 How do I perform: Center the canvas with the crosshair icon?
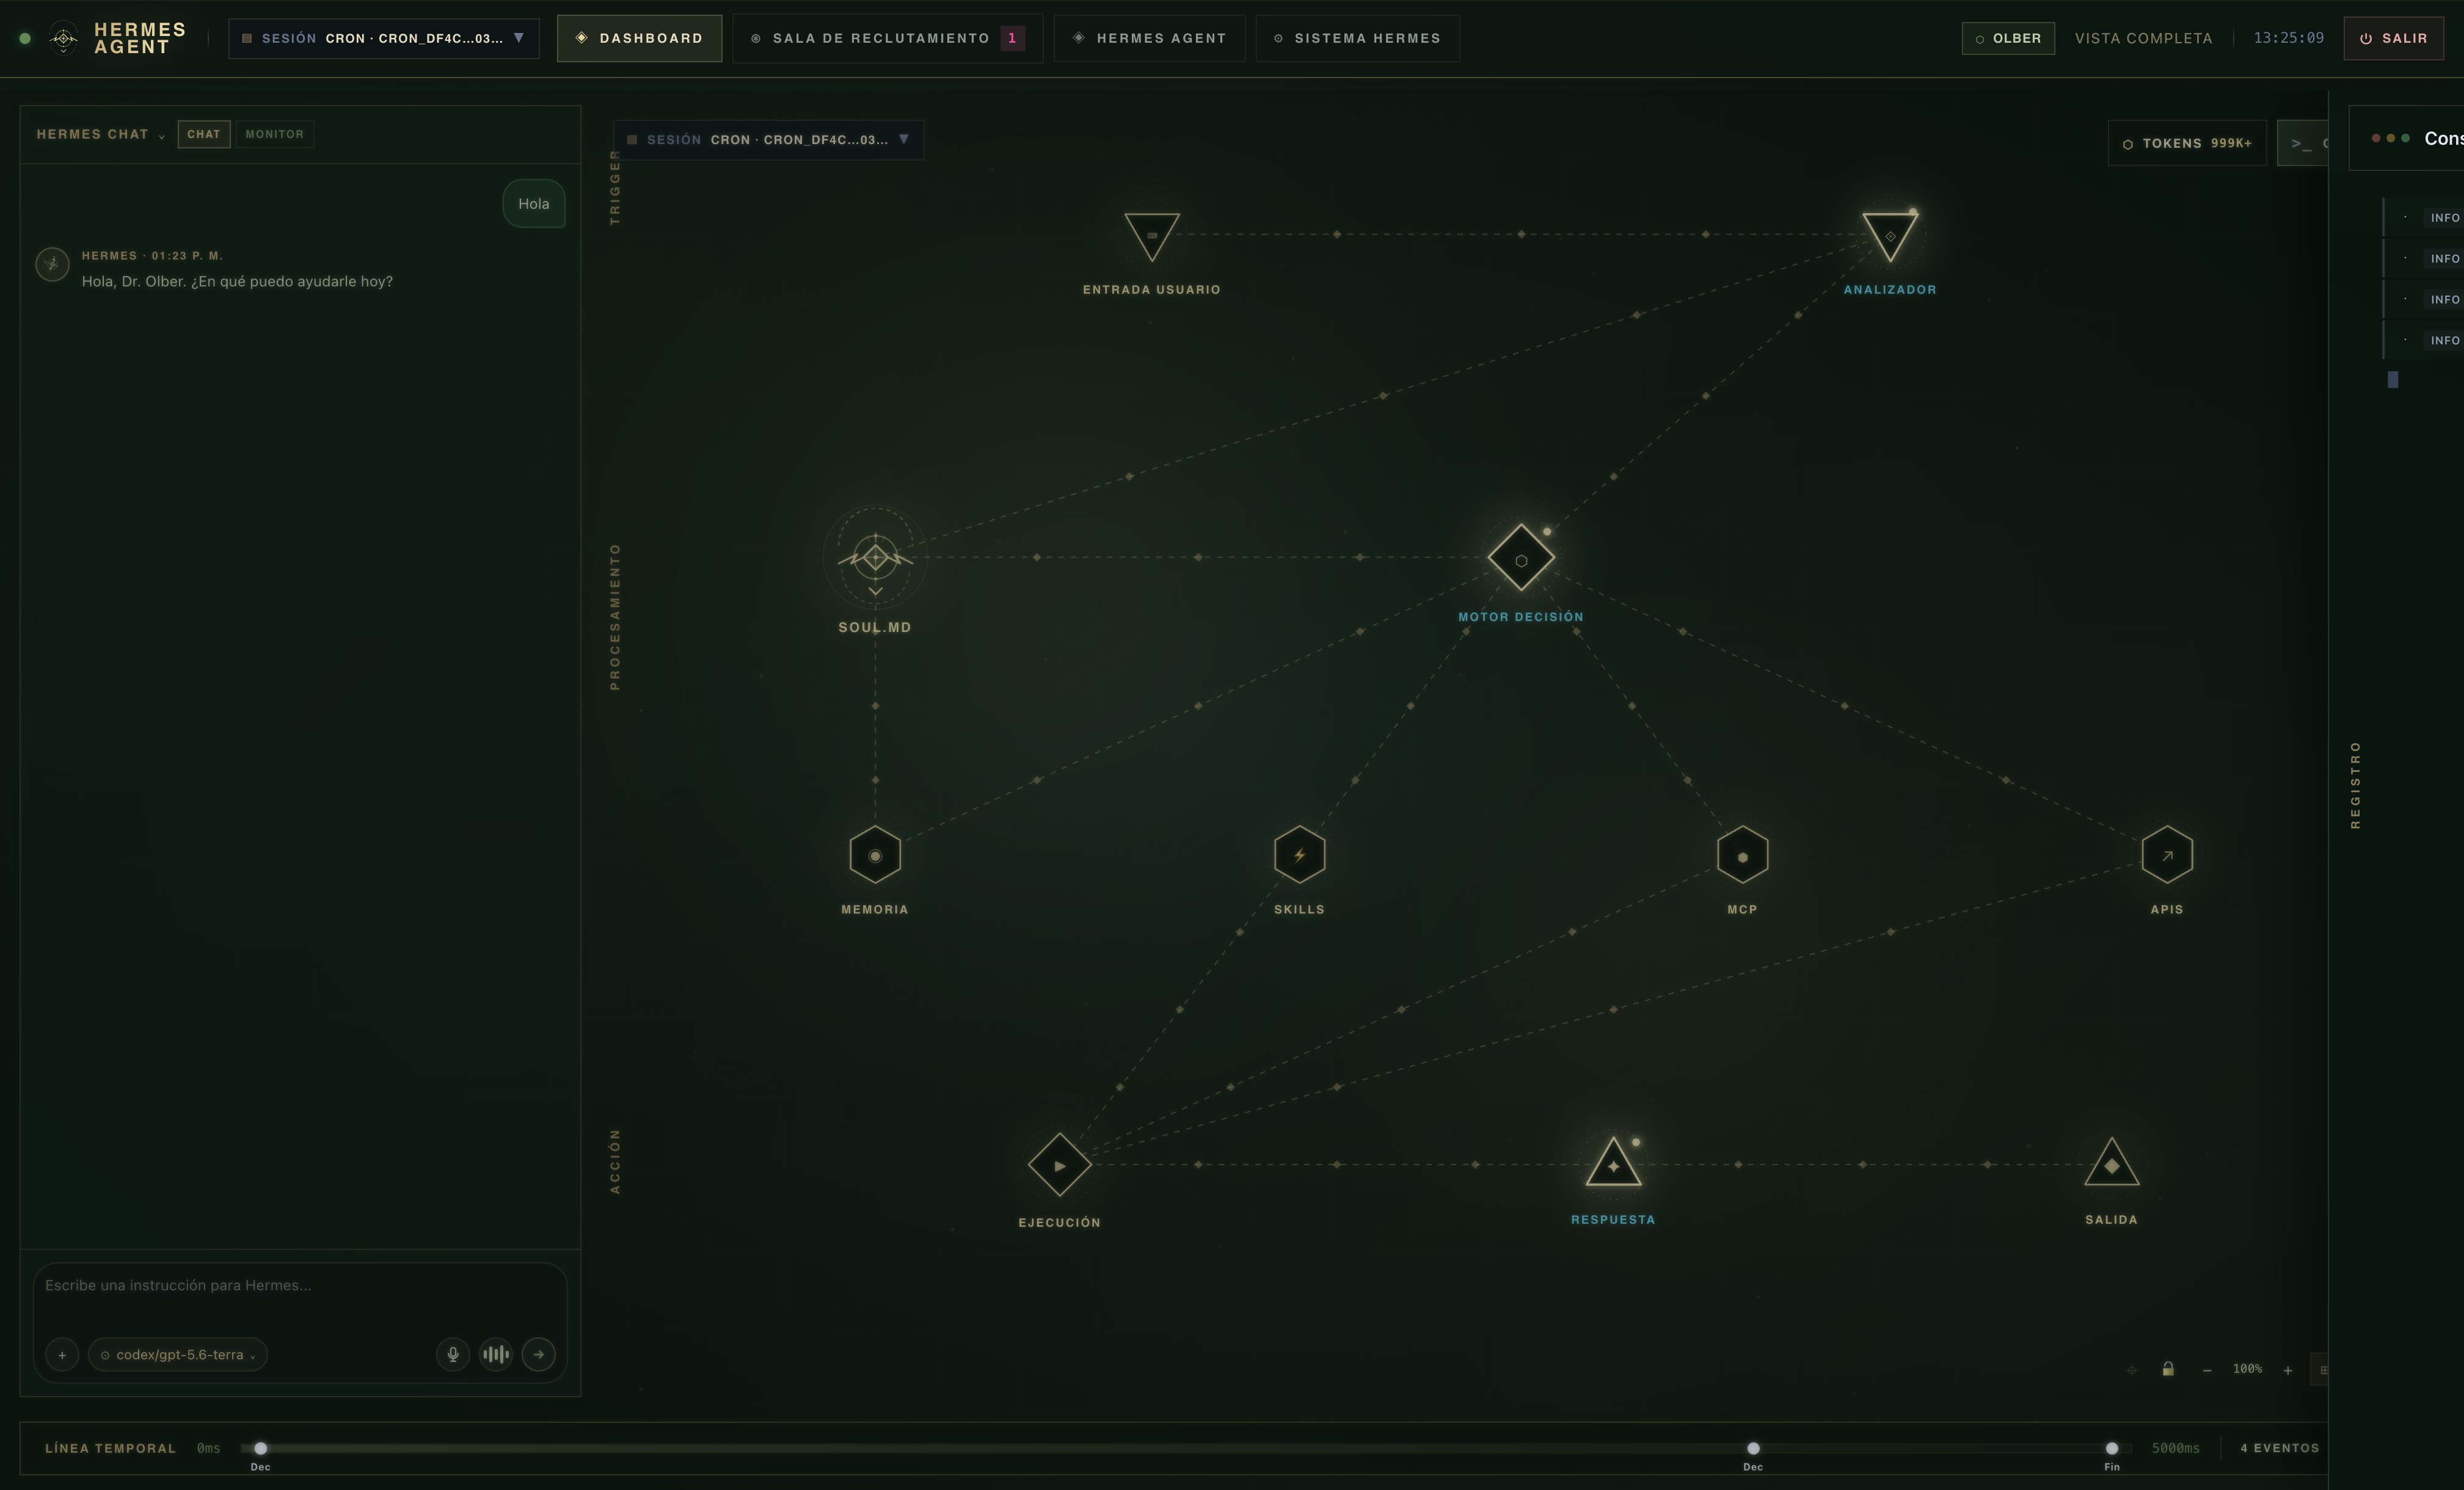2131,1370
